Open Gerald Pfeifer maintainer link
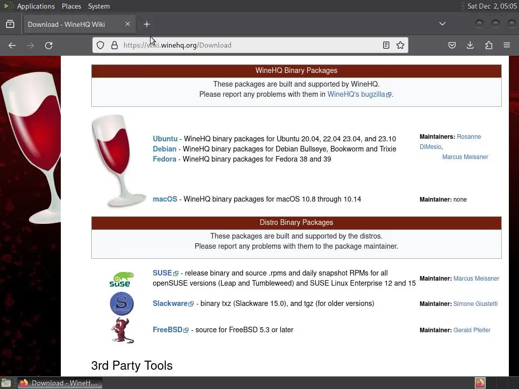Viewport: 519px width, 389px height. (x=472, y=330)
